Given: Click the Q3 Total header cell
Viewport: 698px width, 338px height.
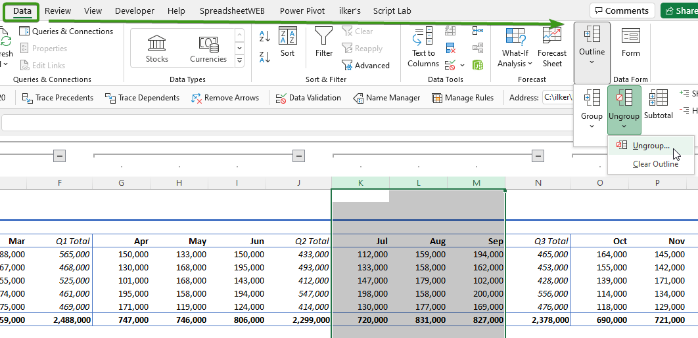Looking at the screenshot, I should 538,241.
